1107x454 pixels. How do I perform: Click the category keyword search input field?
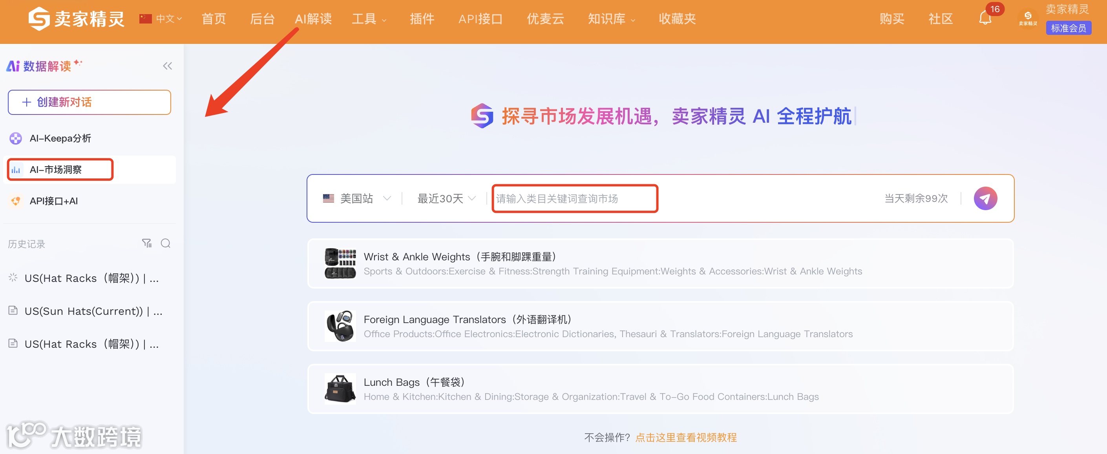tap(574, 198)
